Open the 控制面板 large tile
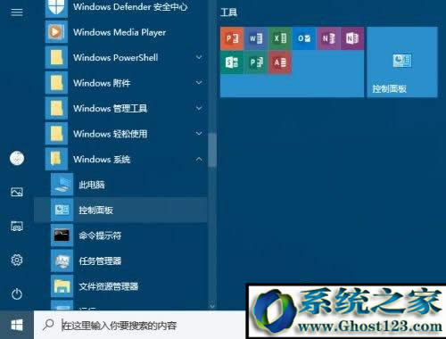 coord(402,62)
